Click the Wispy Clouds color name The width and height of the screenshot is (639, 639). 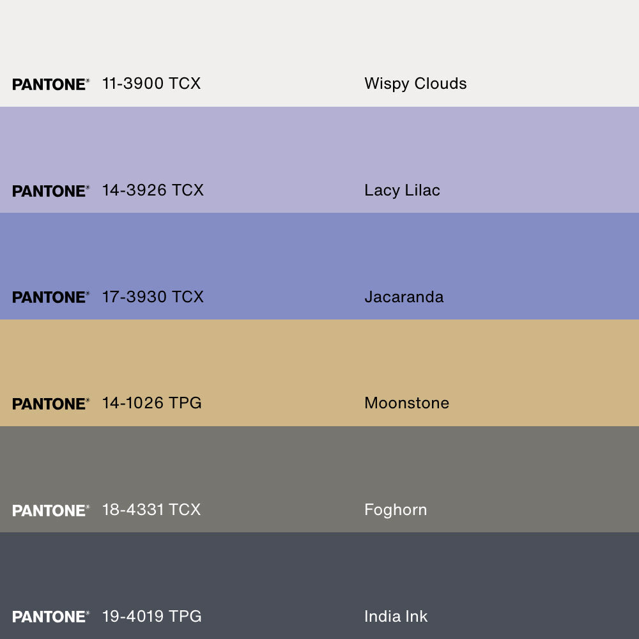click(415, 84)
